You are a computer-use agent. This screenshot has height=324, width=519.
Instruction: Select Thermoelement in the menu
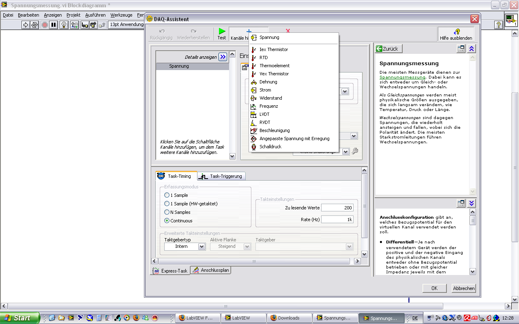click(294, 66)
